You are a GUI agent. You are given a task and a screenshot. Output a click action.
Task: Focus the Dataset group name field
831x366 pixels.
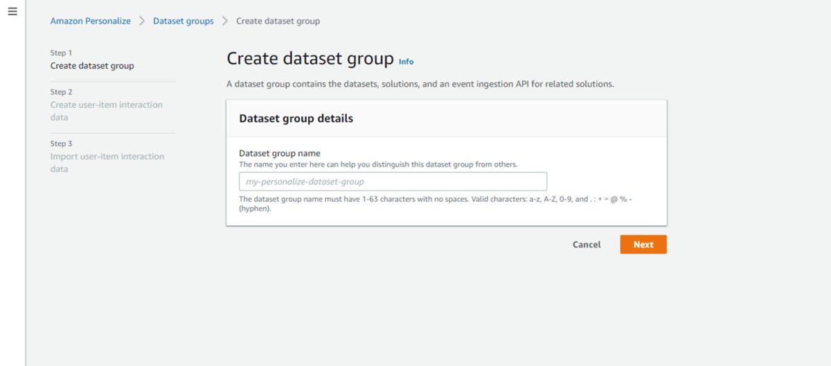click(x=393, y=182)
